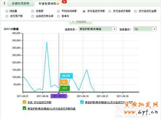Select the 客单价 radio button
The height and width of the screenshot is (119, 161).
58,16
